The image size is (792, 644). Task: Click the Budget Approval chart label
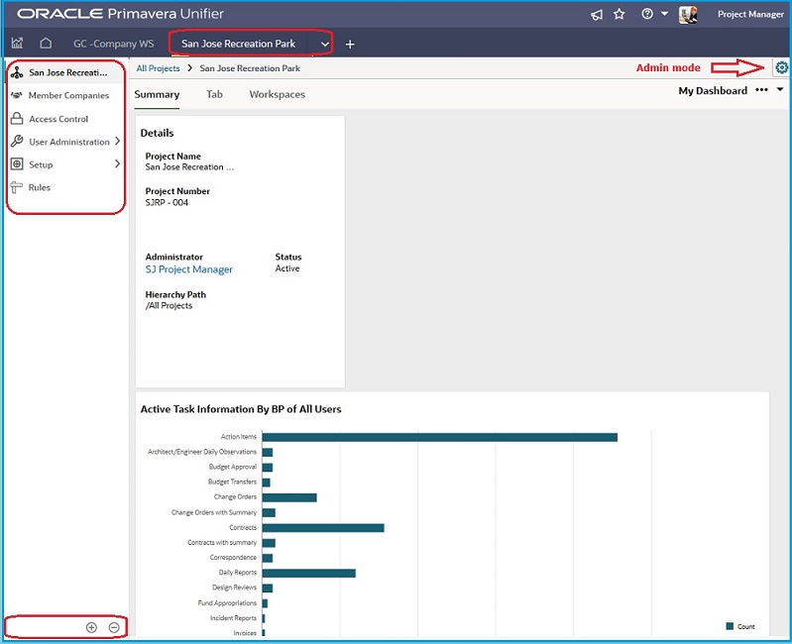(x=233, y=467)
